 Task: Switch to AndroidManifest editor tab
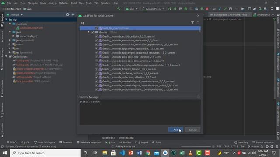click(x=262, y=14)
